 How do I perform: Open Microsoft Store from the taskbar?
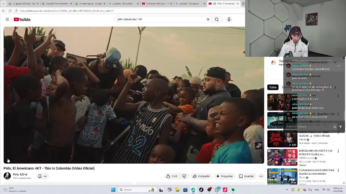click(x=185, y=190)
